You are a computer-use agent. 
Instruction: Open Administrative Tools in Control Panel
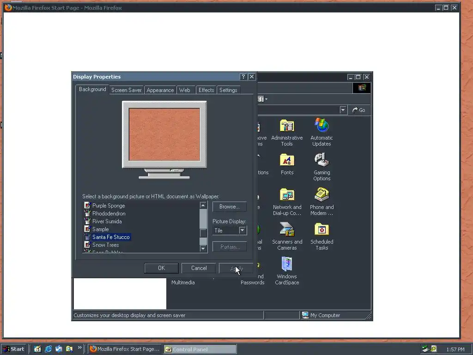point(287,126)
